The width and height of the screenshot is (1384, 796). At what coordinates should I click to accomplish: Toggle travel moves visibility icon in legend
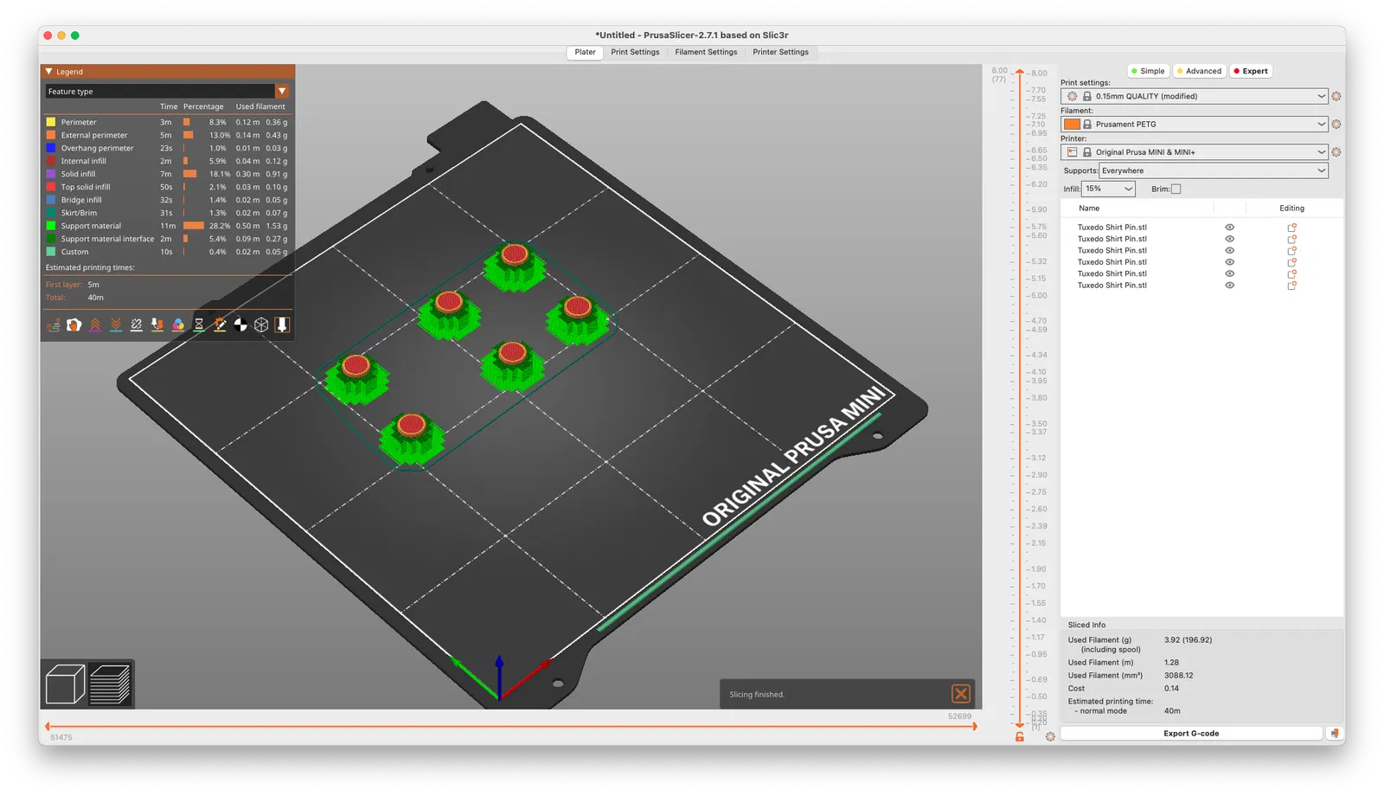point(54,324)
